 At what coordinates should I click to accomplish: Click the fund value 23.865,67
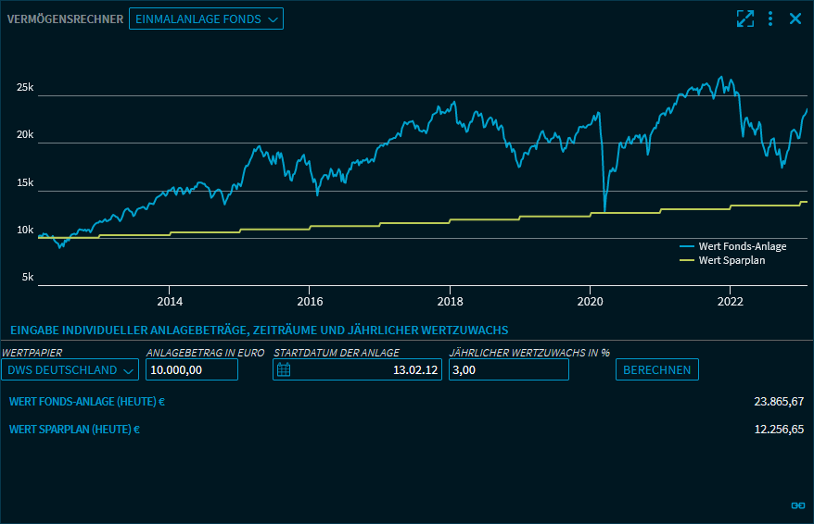779,402
